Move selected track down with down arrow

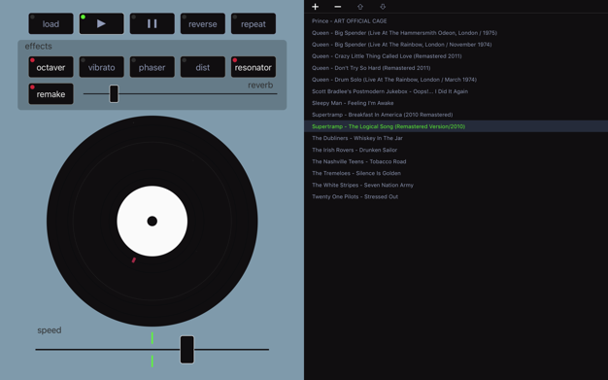click(x=383, y=7)
